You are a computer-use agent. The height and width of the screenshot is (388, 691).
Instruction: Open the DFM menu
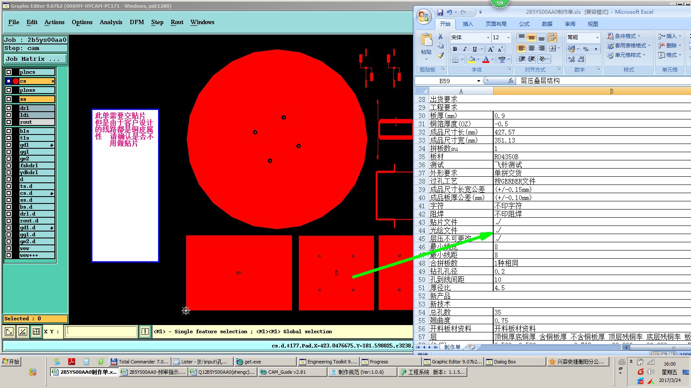tap(137, 22)
